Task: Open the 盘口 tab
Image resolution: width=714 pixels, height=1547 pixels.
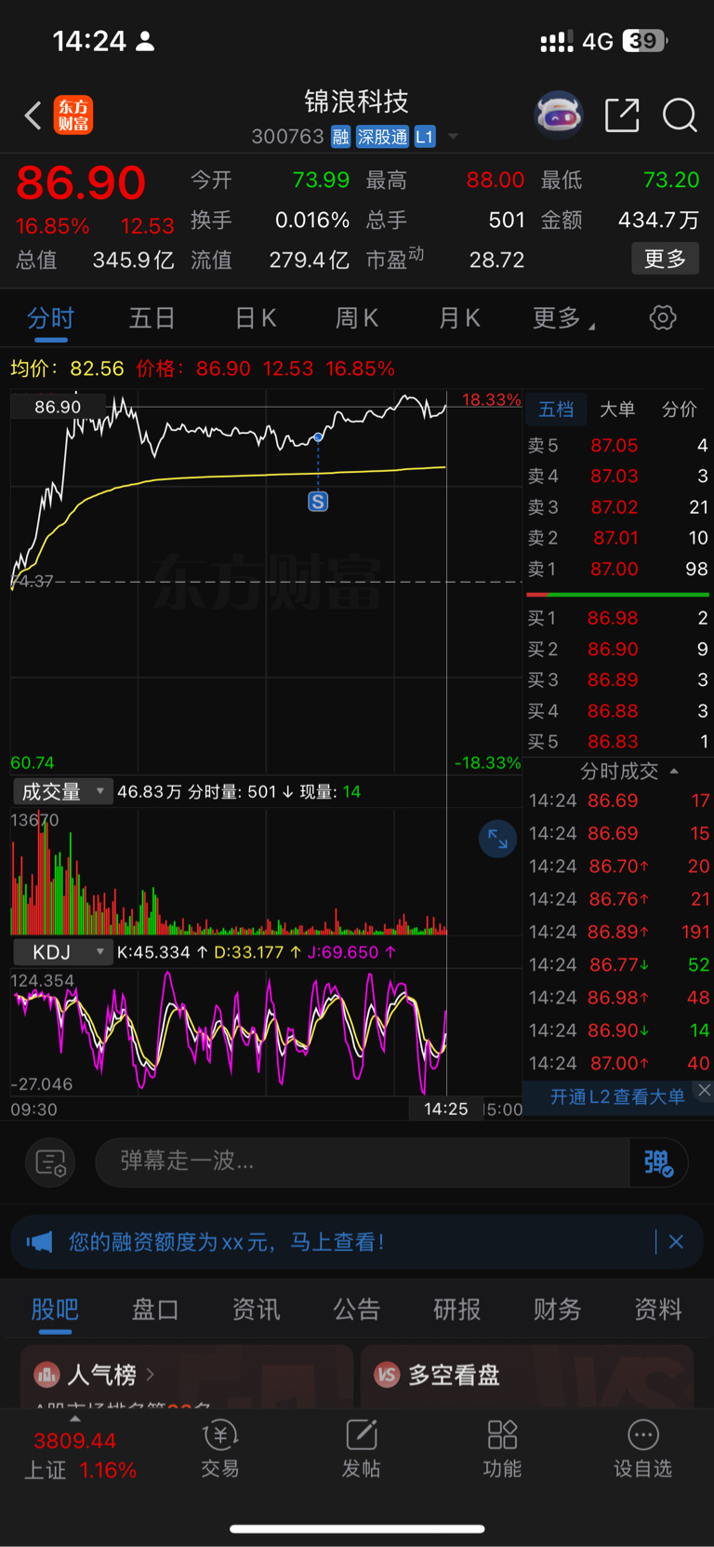Action: (x=155, y=1310)
